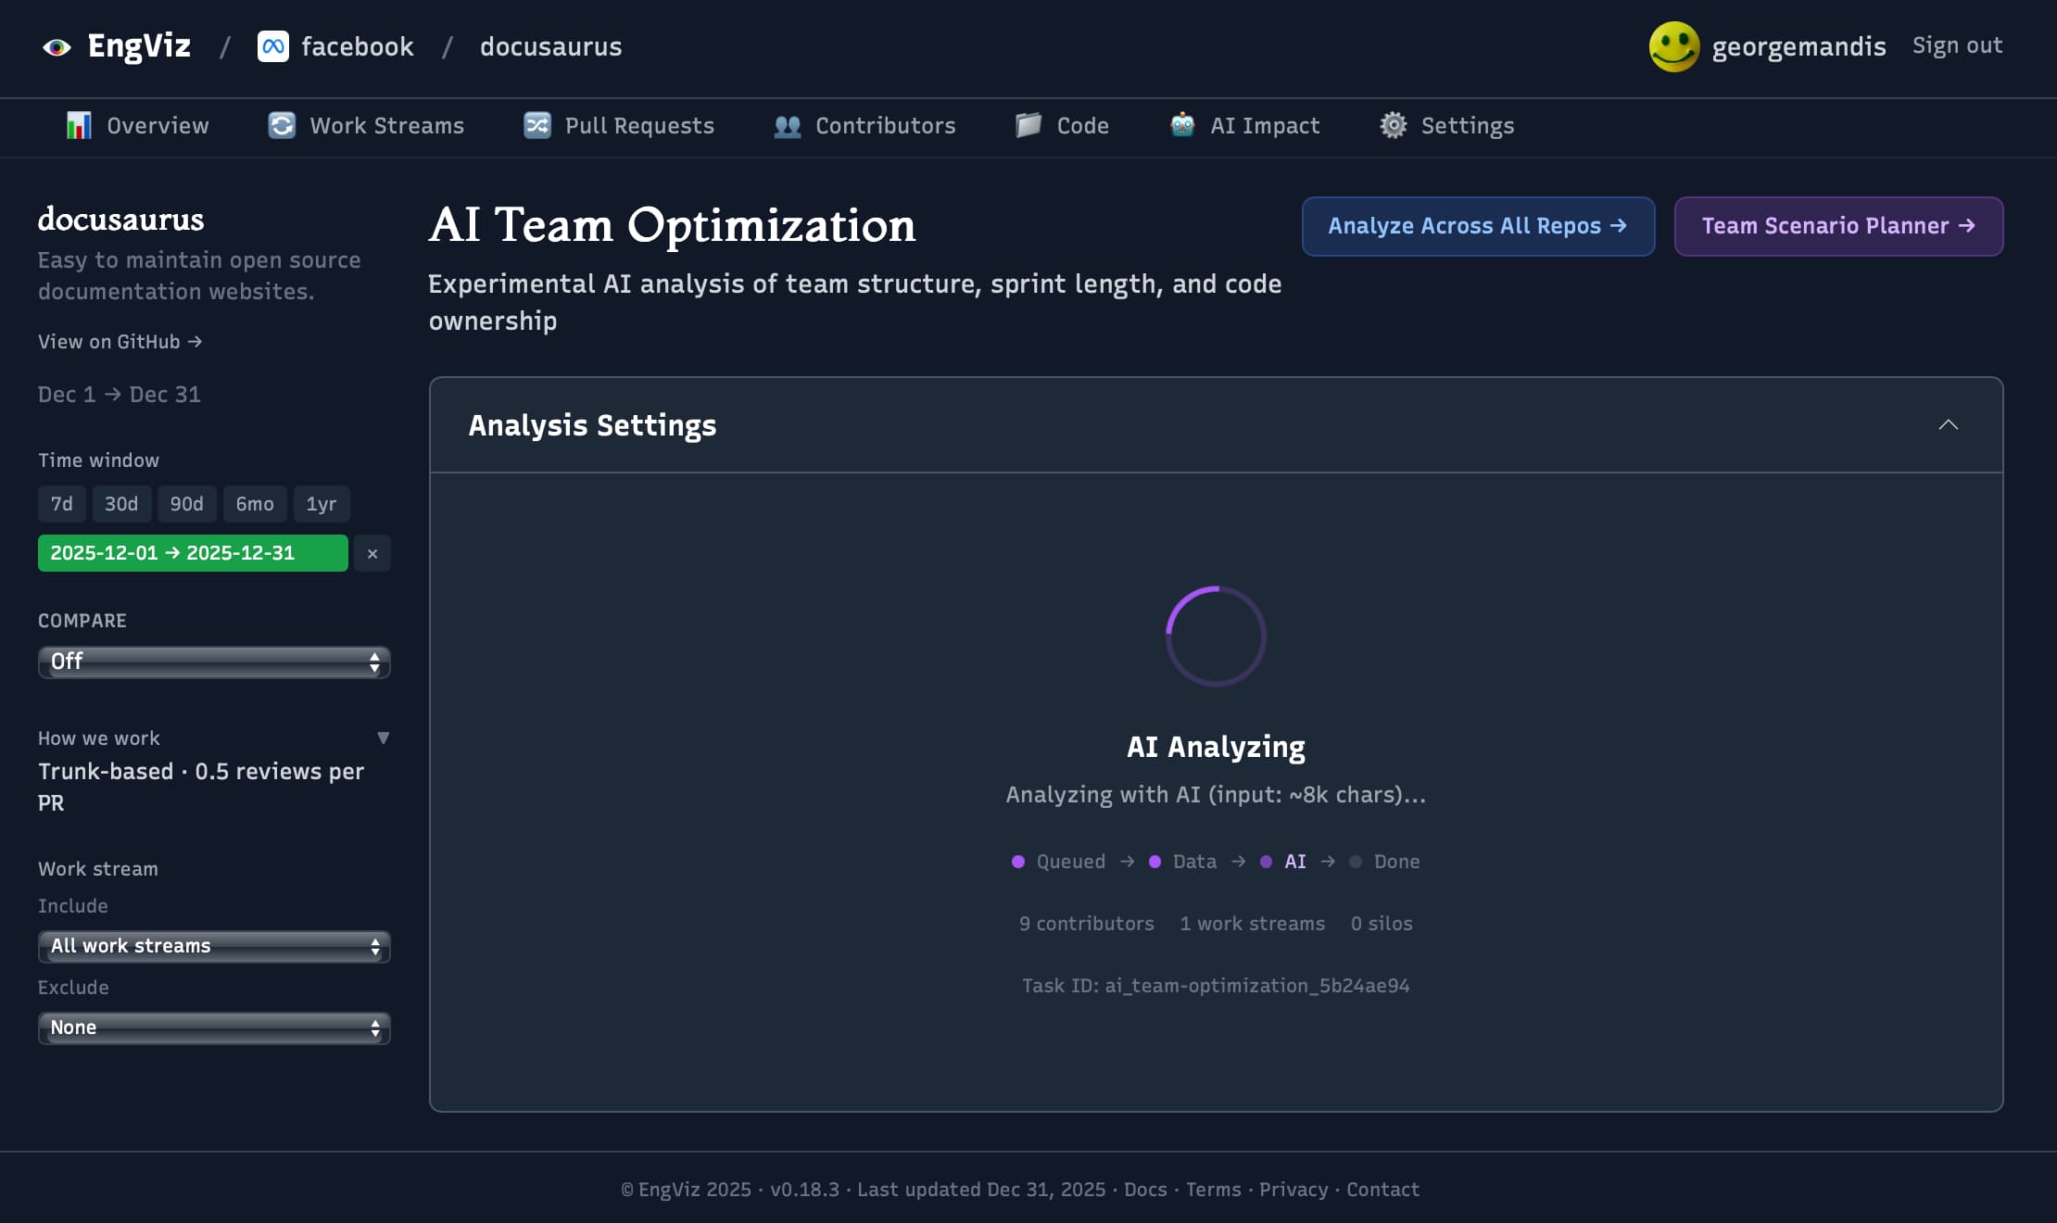Open the Include work streams dropdown

tap(214, 946)
